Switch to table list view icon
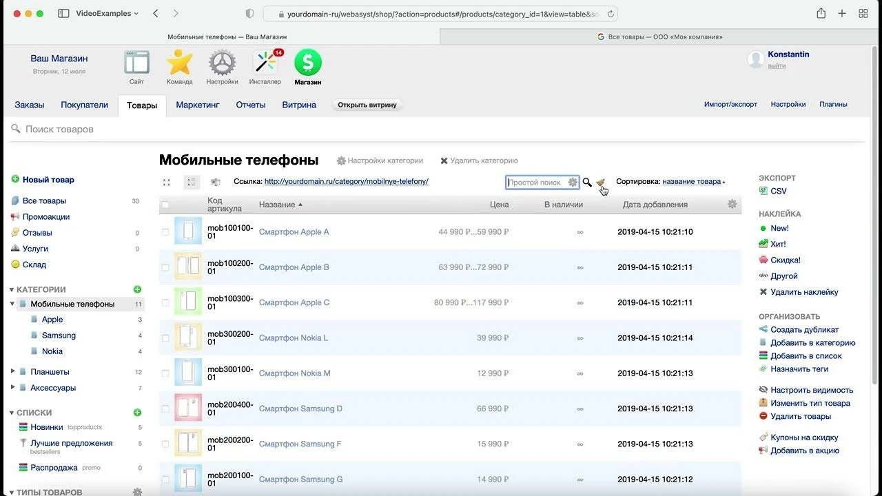Screen dimensions: 882x496 point(192,182)
